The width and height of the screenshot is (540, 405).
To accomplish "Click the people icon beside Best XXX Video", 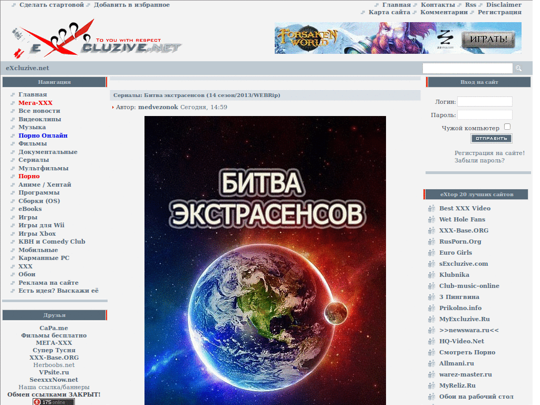I will coord(431,208).
